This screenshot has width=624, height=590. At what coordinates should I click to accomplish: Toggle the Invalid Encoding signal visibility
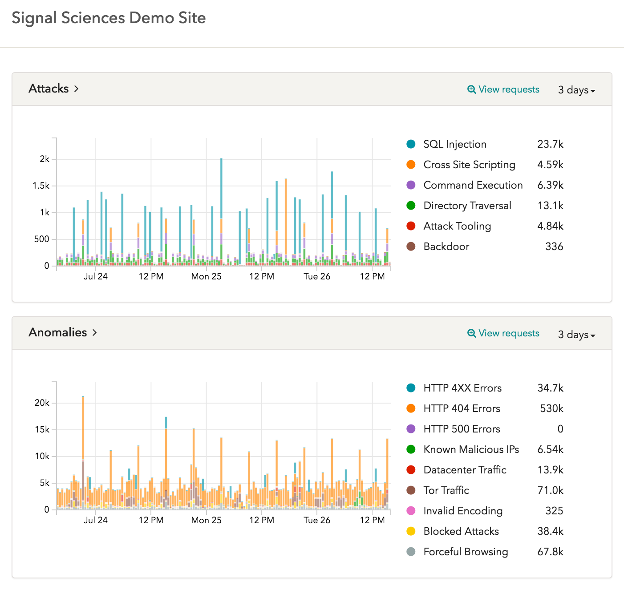coord(412,511)
